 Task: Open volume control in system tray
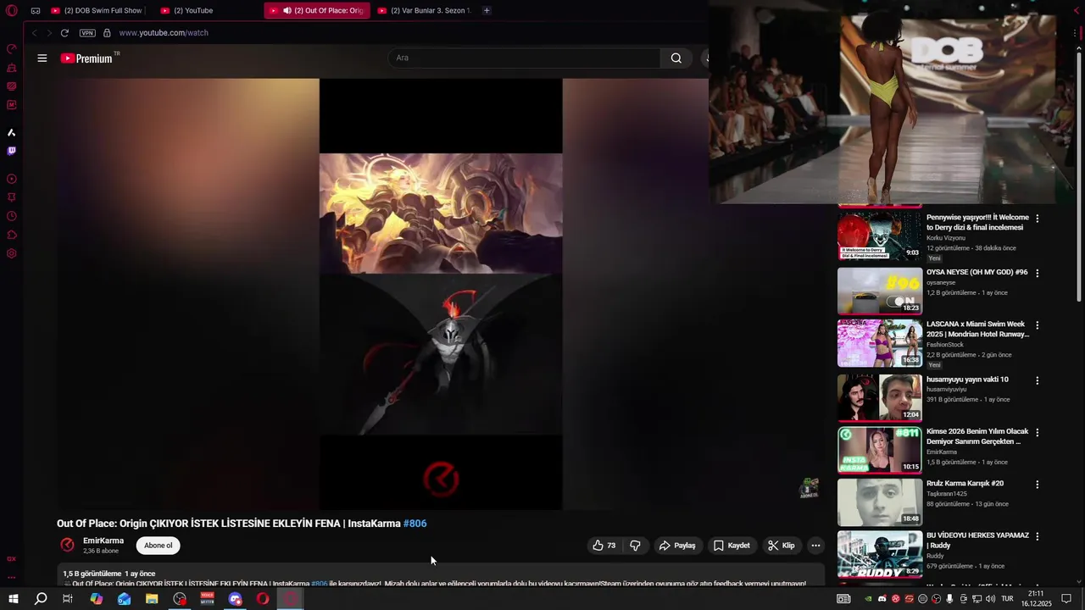pyautogui.click(x=990, y=599)
